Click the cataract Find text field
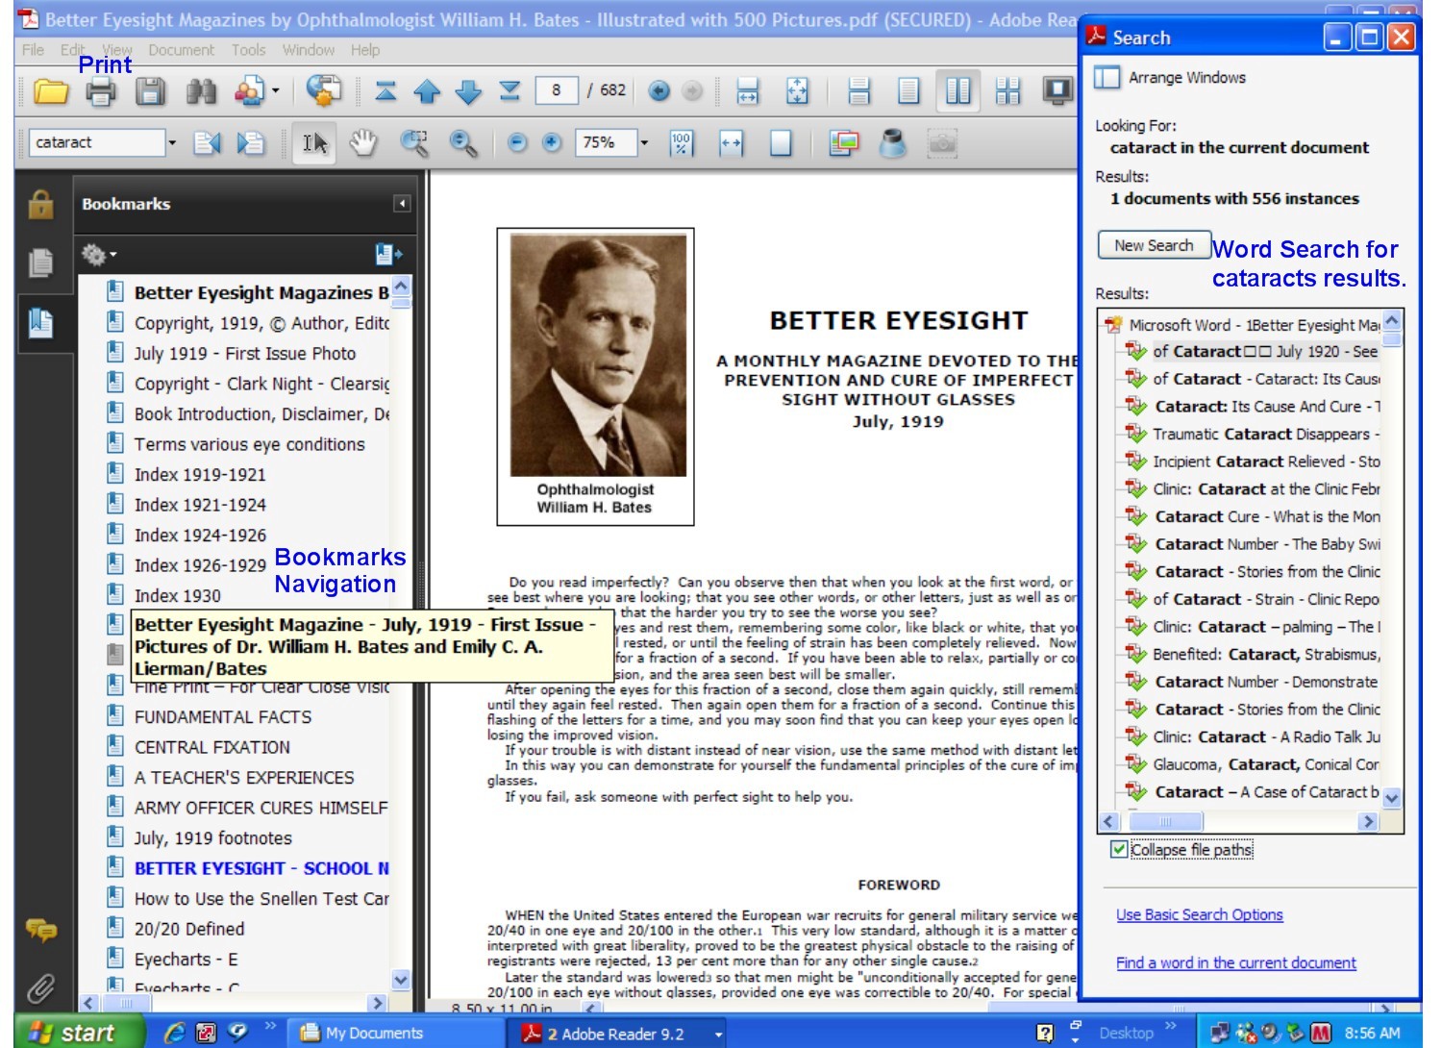This screenshot has width=1442, height=1048. click(96, 142)
